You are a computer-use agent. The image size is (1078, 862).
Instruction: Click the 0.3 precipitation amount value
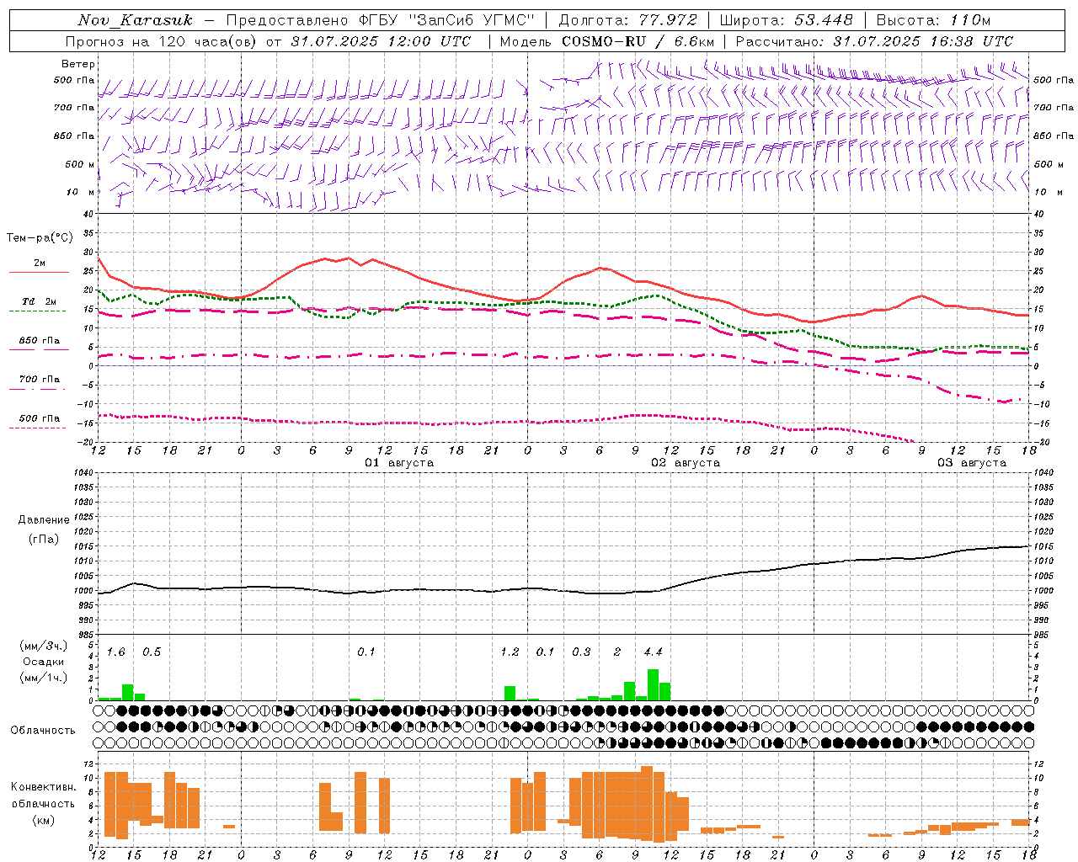pyautogui.click(x=581, y=652)
